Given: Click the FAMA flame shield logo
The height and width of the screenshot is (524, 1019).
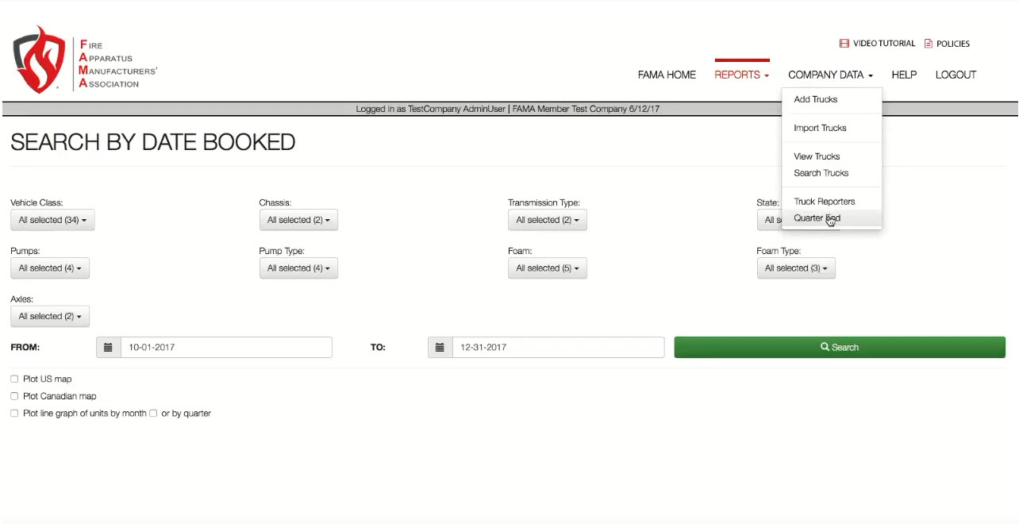Looking at the screenshot, I should 40,60.
